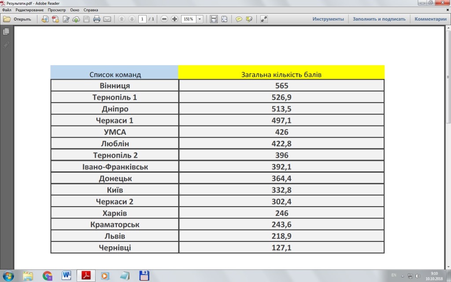Open the Просмотр menu
This screenshot has width=451, height=282.
57,9
